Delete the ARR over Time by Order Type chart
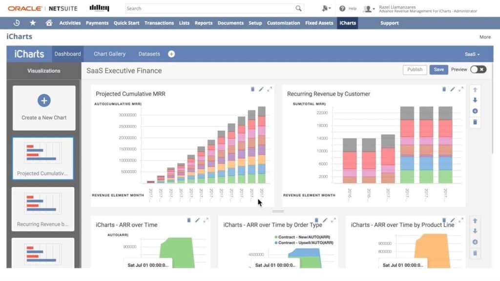The height and width of the screenshot is (281, 500). [x=316, y=220]
